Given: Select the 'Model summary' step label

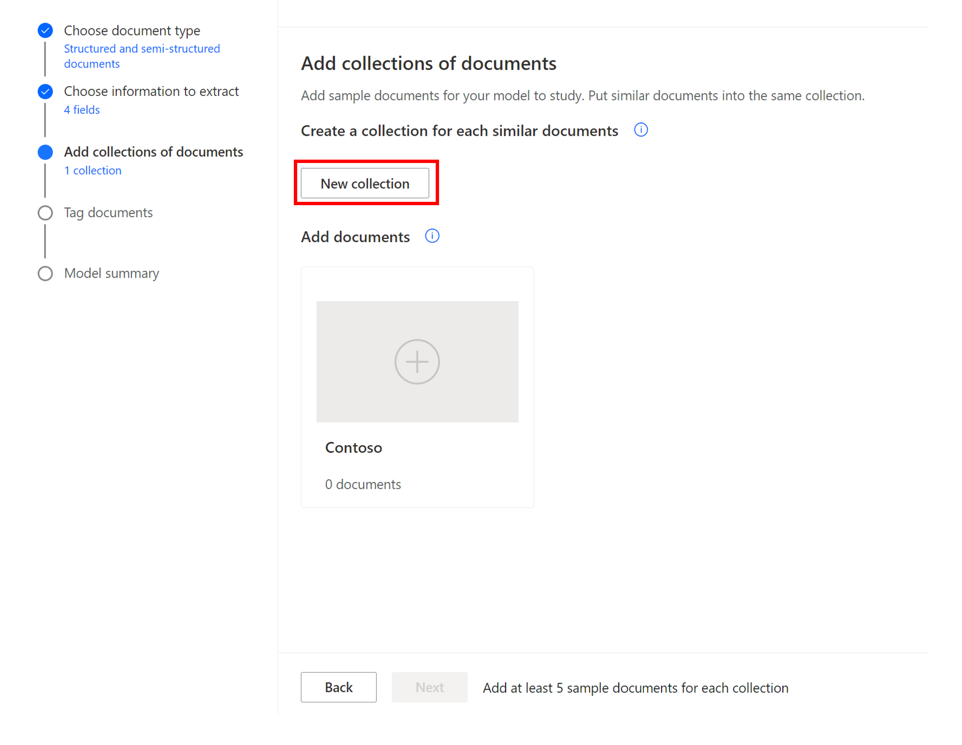Looking at the screenshot, I should (x=111, y=273).
